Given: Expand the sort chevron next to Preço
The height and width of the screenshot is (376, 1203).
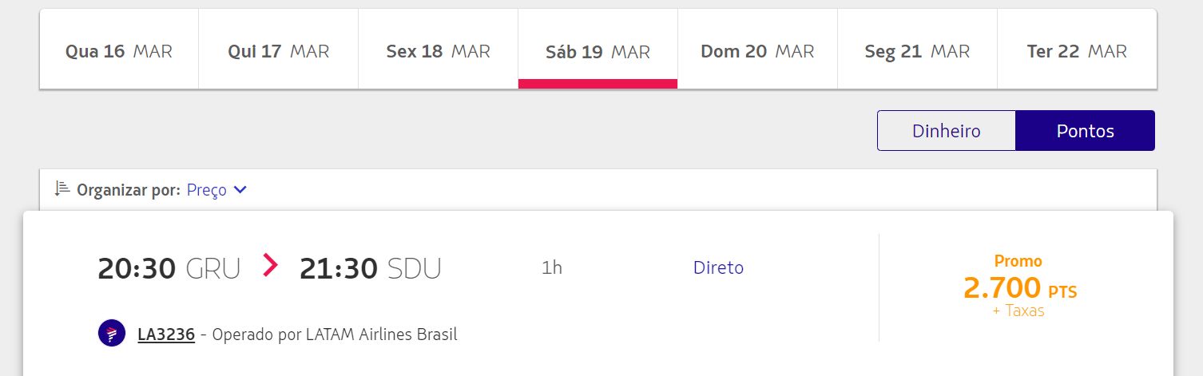Looking at the screenshot, I should [x=240, y=190].
